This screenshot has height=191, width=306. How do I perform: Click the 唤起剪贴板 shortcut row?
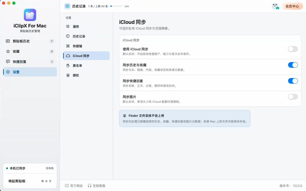30,181
